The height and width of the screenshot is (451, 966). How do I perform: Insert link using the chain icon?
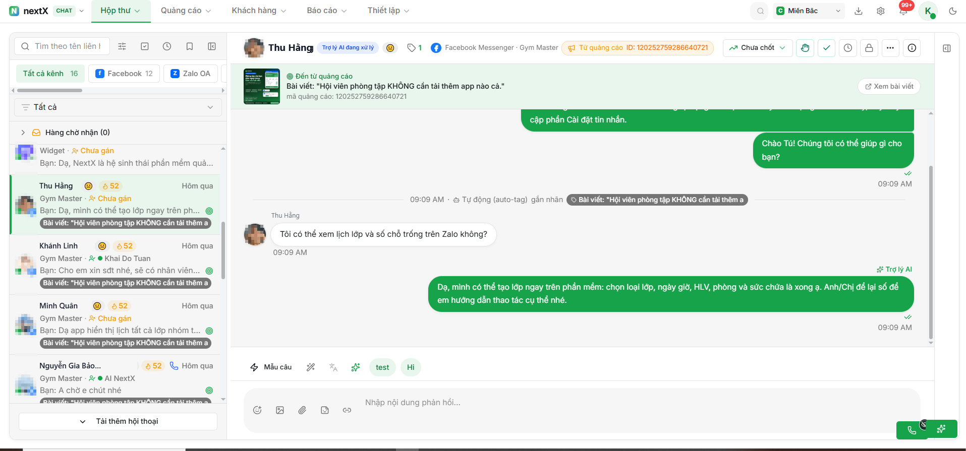click(x=347, y=410)
